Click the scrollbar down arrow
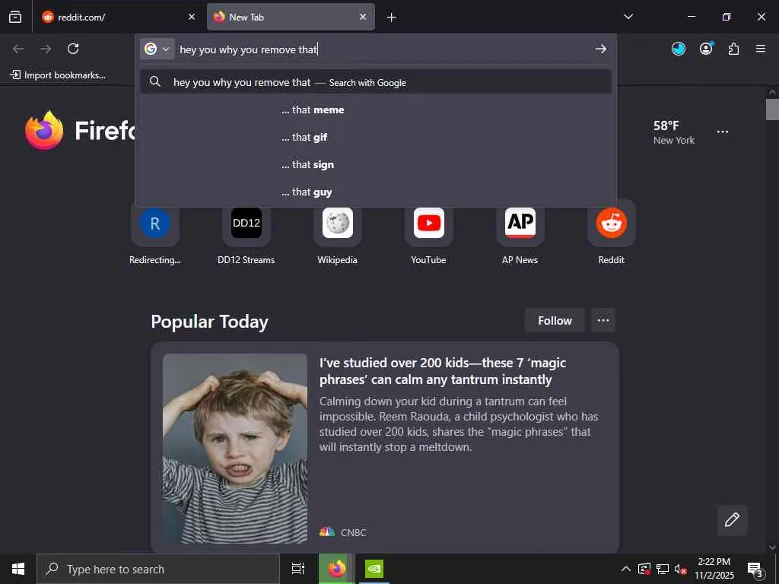 (x=772, y=547)
